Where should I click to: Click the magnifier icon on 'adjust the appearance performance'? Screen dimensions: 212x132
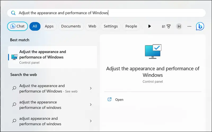[14, 105]
